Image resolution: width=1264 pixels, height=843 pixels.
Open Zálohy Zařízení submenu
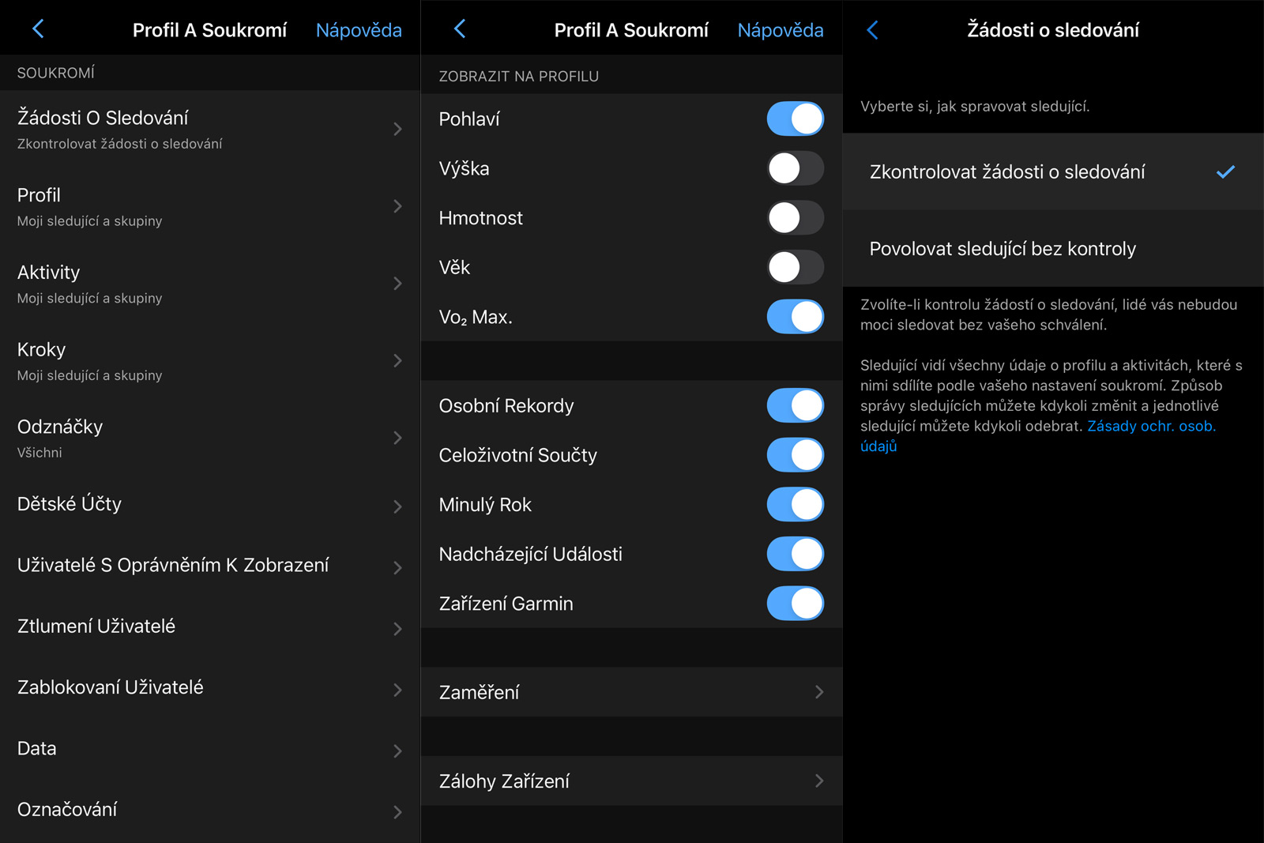point(631,781)
